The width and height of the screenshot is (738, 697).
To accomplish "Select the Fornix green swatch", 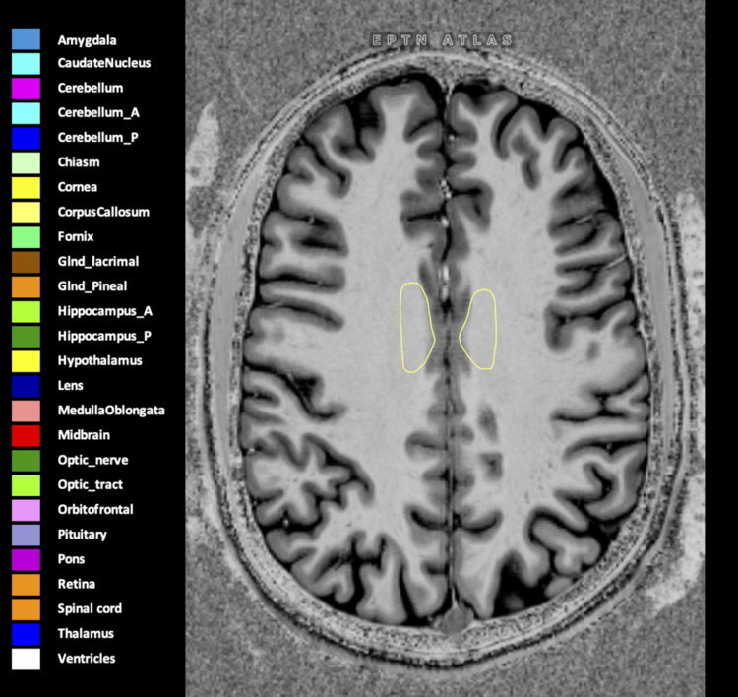I will pyautogui.click(x=26, y=237).
